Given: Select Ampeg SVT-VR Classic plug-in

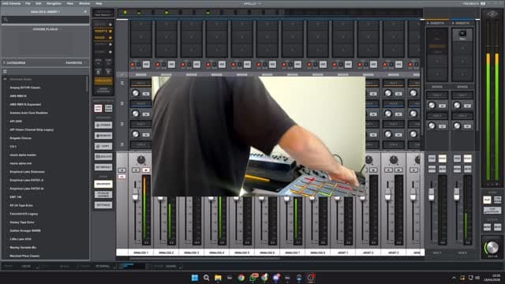Looking at the screenshot, I should coord(25,88).
